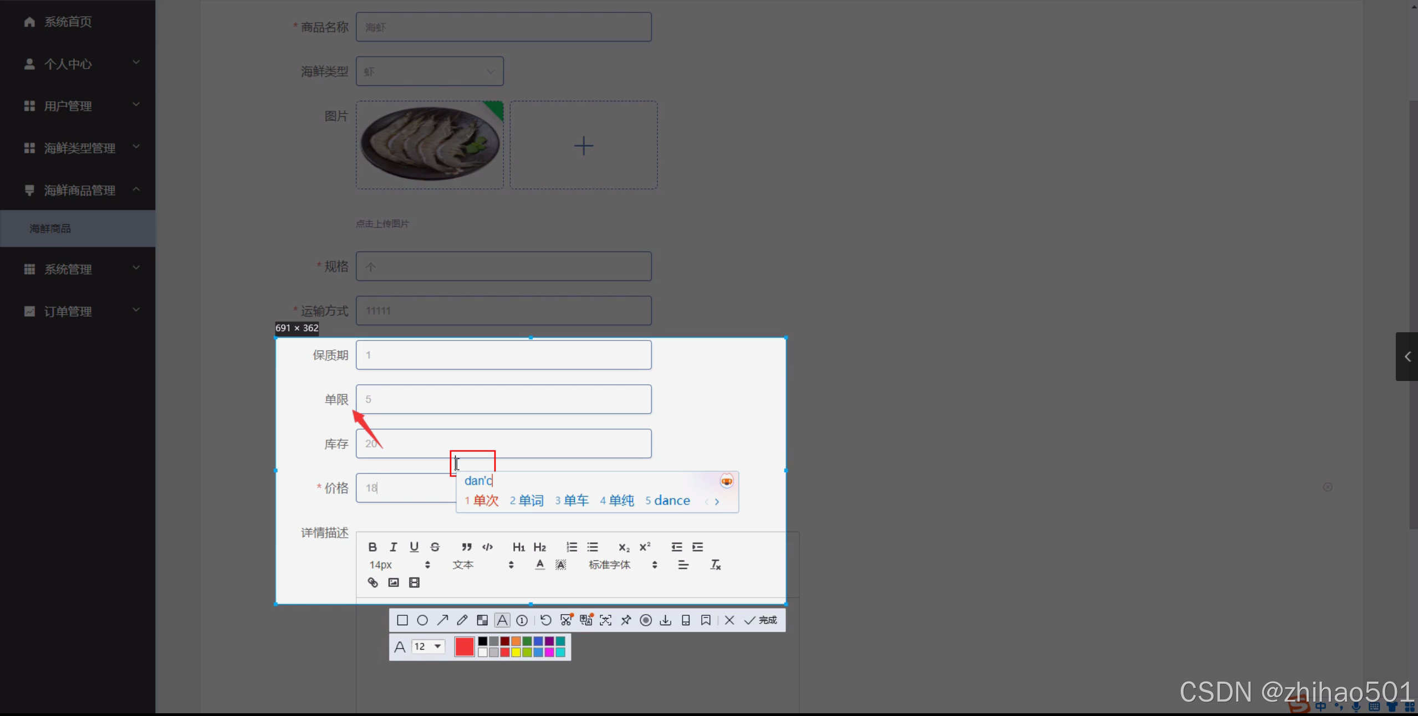Select the rectangle annotation tool
This screenshot has width=1418, height=716.
[402, 620]
